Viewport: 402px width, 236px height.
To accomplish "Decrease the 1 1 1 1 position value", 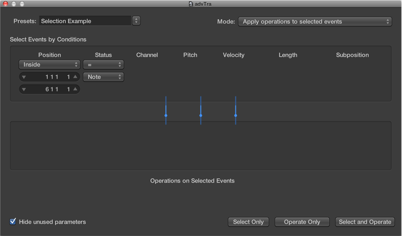I will click(x=24, y=77).
